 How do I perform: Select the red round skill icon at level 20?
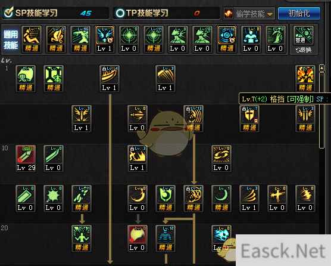[137, 239]
